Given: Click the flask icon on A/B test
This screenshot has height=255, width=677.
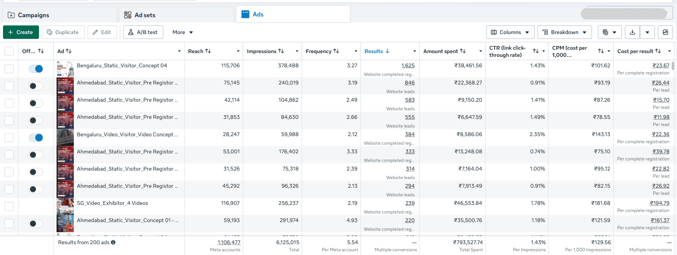Looking at the screenshot, I should pyautogui.click(x=131, y=32).
